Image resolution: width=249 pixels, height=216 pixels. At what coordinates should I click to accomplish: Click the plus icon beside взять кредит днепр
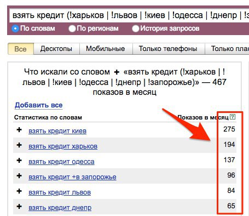19,207
